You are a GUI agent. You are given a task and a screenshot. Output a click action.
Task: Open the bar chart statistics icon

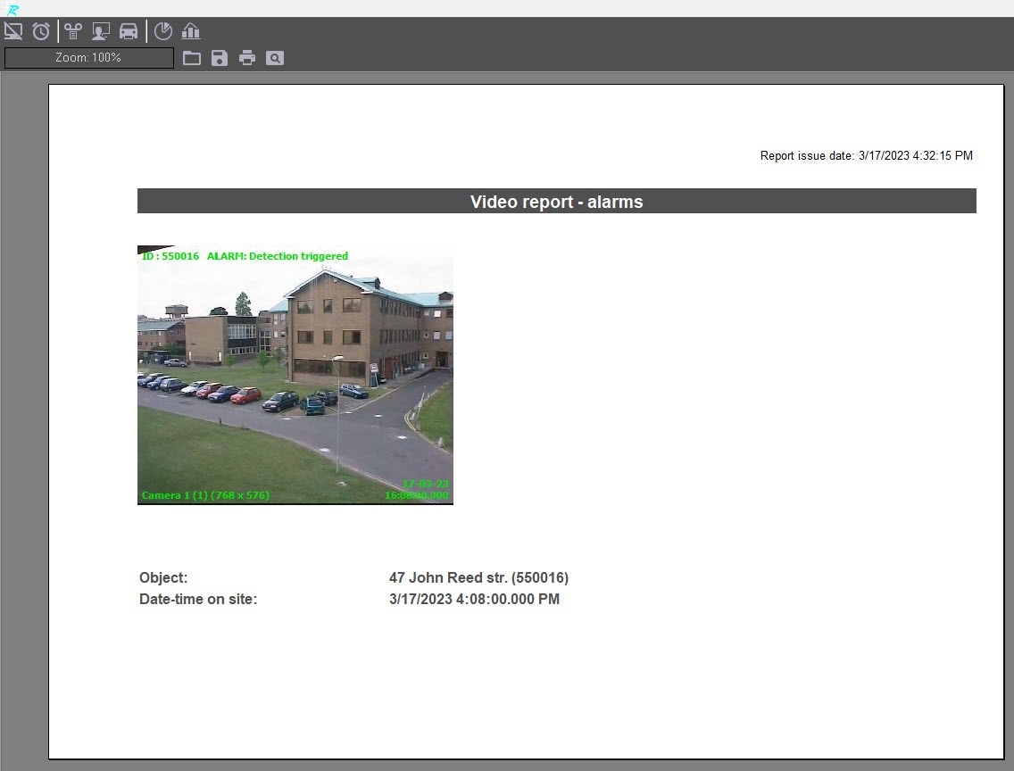(190, 31)
